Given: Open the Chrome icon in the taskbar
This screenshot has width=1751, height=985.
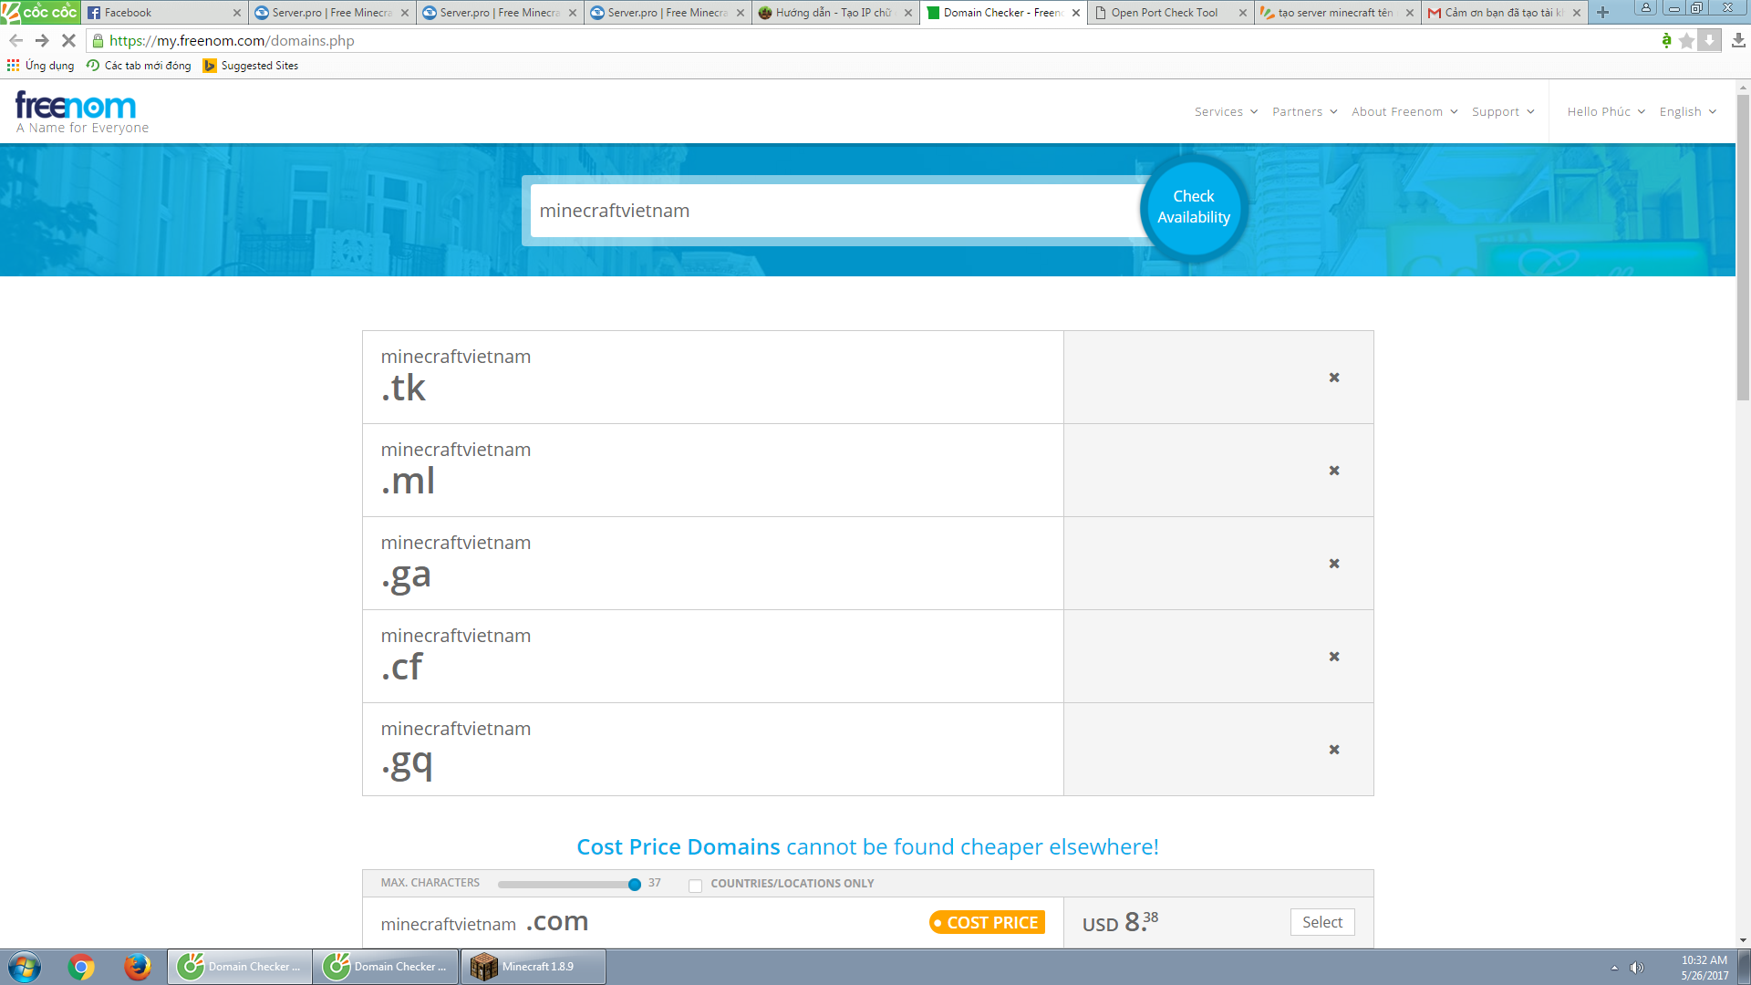Looking at the screenshot, I should [81, 967].
